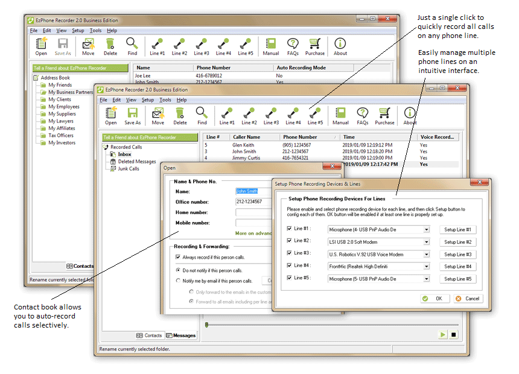519x374 pixels.
Task: Click Open icon in front window toolbar
Action: [x=110, y=115]
